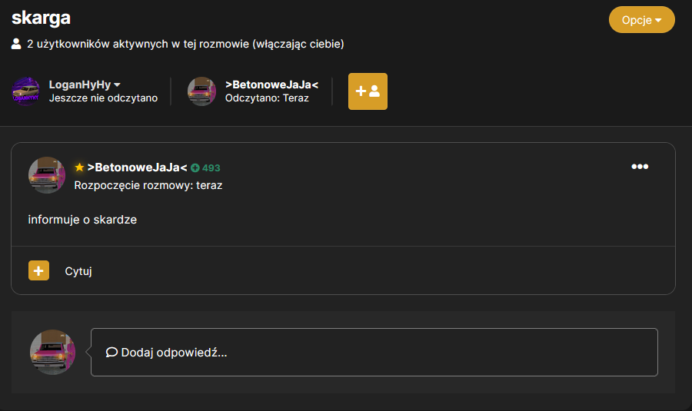Click the >BetonoweJaJa< participant name link
Image resolution: width=692 pixels, height=411 pixels.
(x=272, y=85)
